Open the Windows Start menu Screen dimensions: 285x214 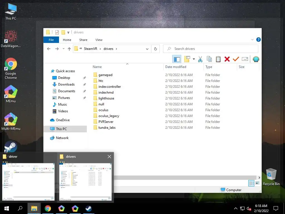coord(7,208)
